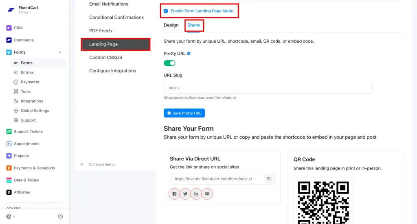417x224 pixels.
Task: Open the Commerce section link
Action: point(24,40)
